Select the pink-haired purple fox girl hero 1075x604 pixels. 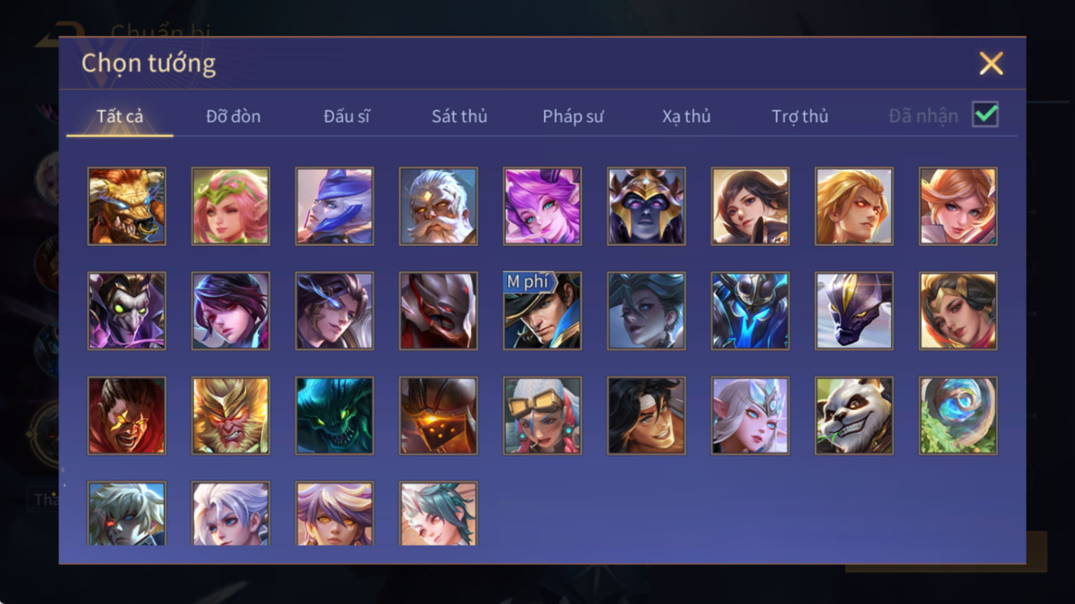[542, 207]
